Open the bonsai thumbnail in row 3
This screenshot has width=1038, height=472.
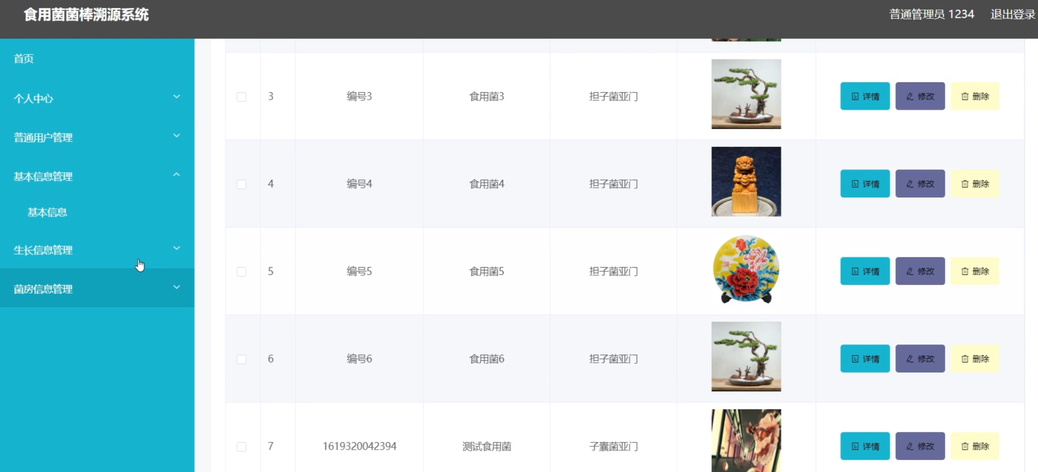point(746,94)
